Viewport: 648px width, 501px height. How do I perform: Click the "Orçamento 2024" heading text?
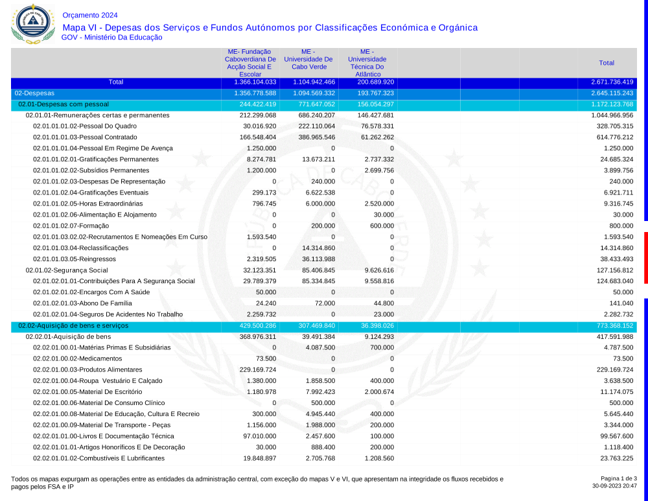click(x=90, y=15)
